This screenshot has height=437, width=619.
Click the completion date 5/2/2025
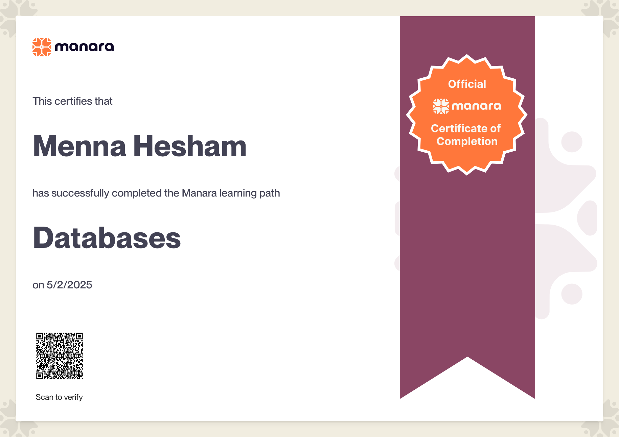pos(69,285)
